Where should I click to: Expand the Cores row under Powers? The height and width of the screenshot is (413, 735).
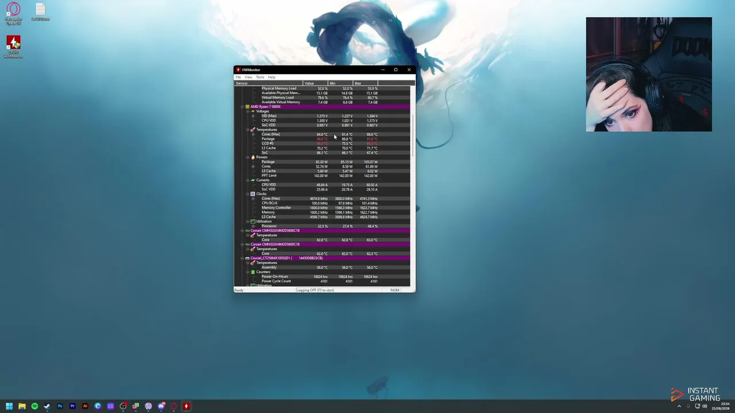point(253,166)
